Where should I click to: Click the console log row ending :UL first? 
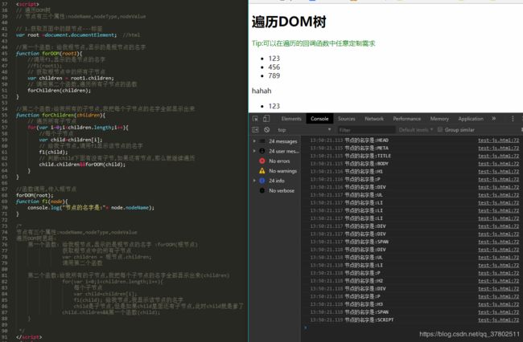(x=412, y=195)
